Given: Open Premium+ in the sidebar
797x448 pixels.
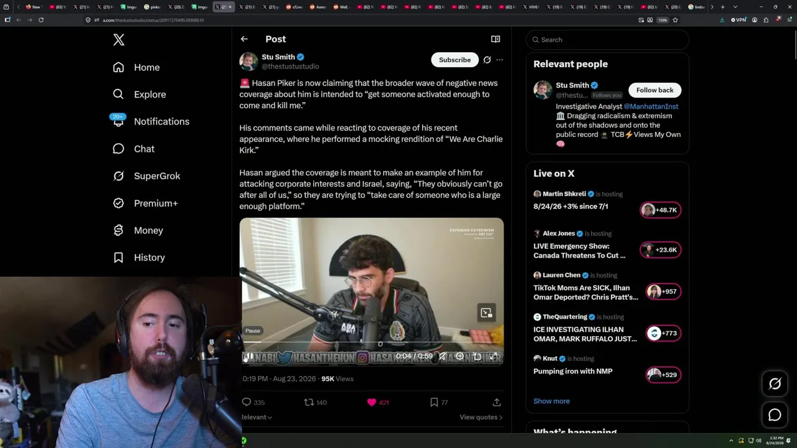Looking at the screenshot, I should click(x=145, y=203).
